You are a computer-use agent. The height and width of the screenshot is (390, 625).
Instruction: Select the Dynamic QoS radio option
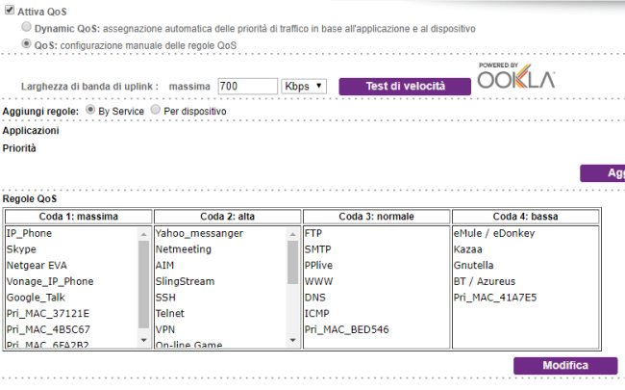(x=26, y=27)
